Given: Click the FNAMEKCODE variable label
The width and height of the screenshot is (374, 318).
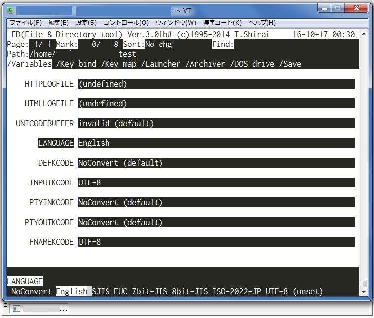Looking at the screenshot, I should (x=52, y=242).
